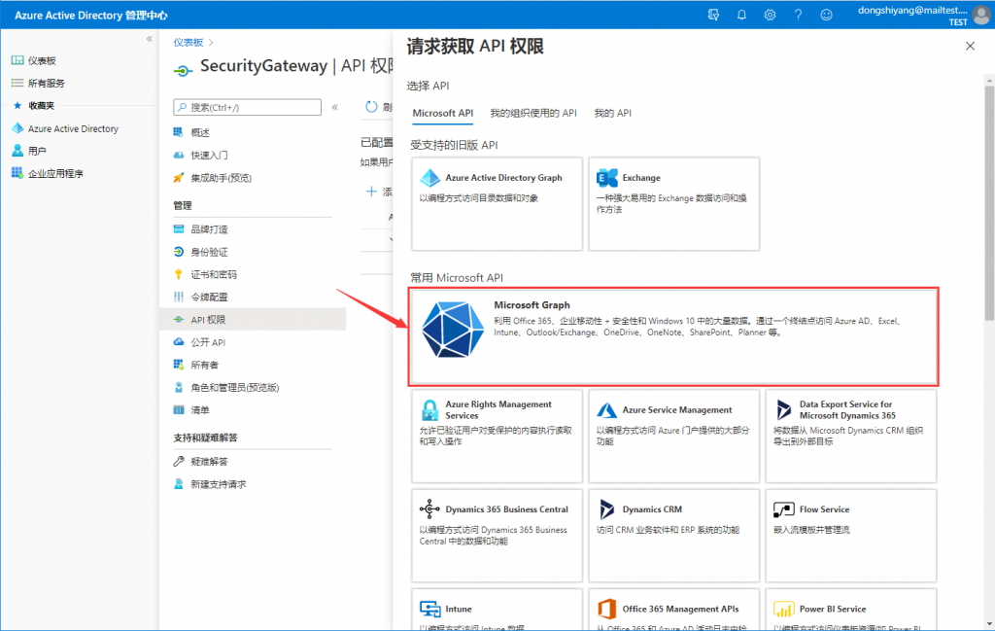
Task: Select API 权限 menu item
Action: pos(253,319)
